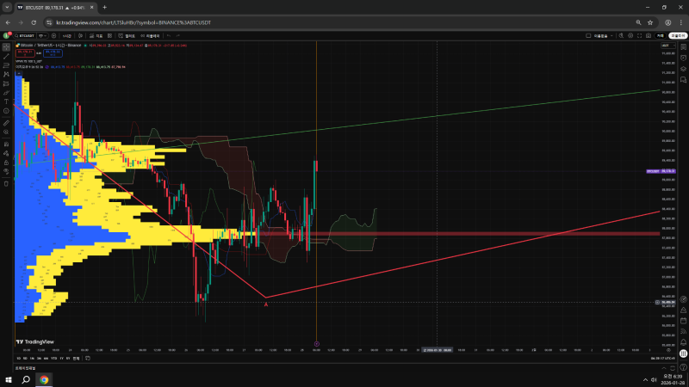Click the Chrome icon in the taskbar
The height and width of the screenshot is (387, 689).
[x=44, y=378]
